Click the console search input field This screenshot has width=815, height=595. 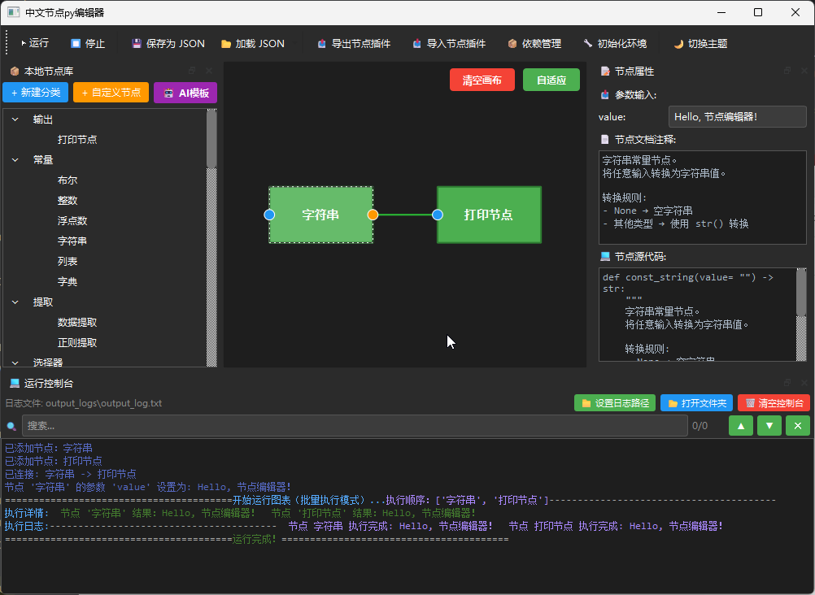coord(354,426)
